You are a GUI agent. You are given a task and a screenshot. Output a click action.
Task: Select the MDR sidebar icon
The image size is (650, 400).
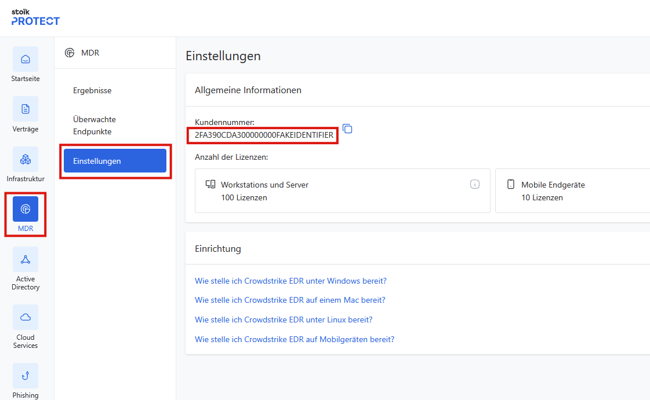point(26,209)
